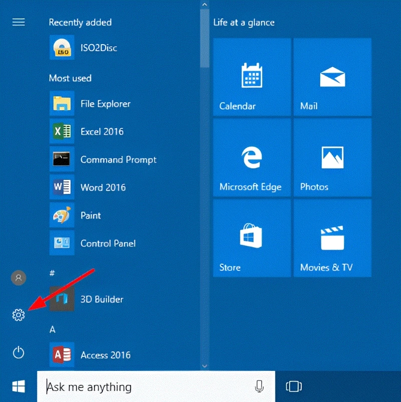Open the hamburger menu at top left
Screen dimensions: 401x402
tap(19, 22)
